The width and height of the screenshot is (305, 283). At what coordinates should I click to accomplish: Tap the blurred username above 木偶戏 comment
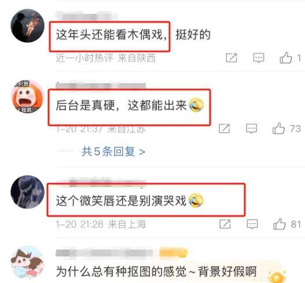(x=87, y=16)
